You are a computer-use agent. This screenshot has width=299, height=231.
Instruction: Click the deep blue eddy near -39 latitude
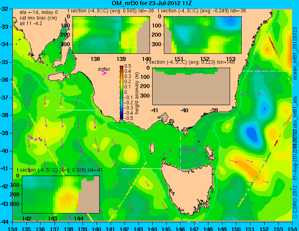(x=252, y=134)
